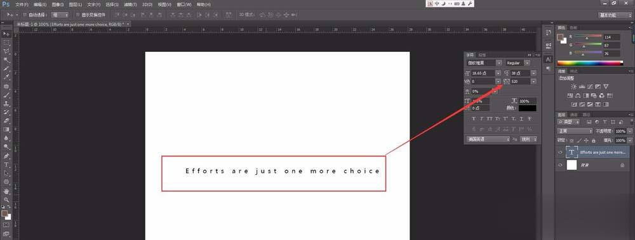Open the Regular font style dropdown

point(518,63)
